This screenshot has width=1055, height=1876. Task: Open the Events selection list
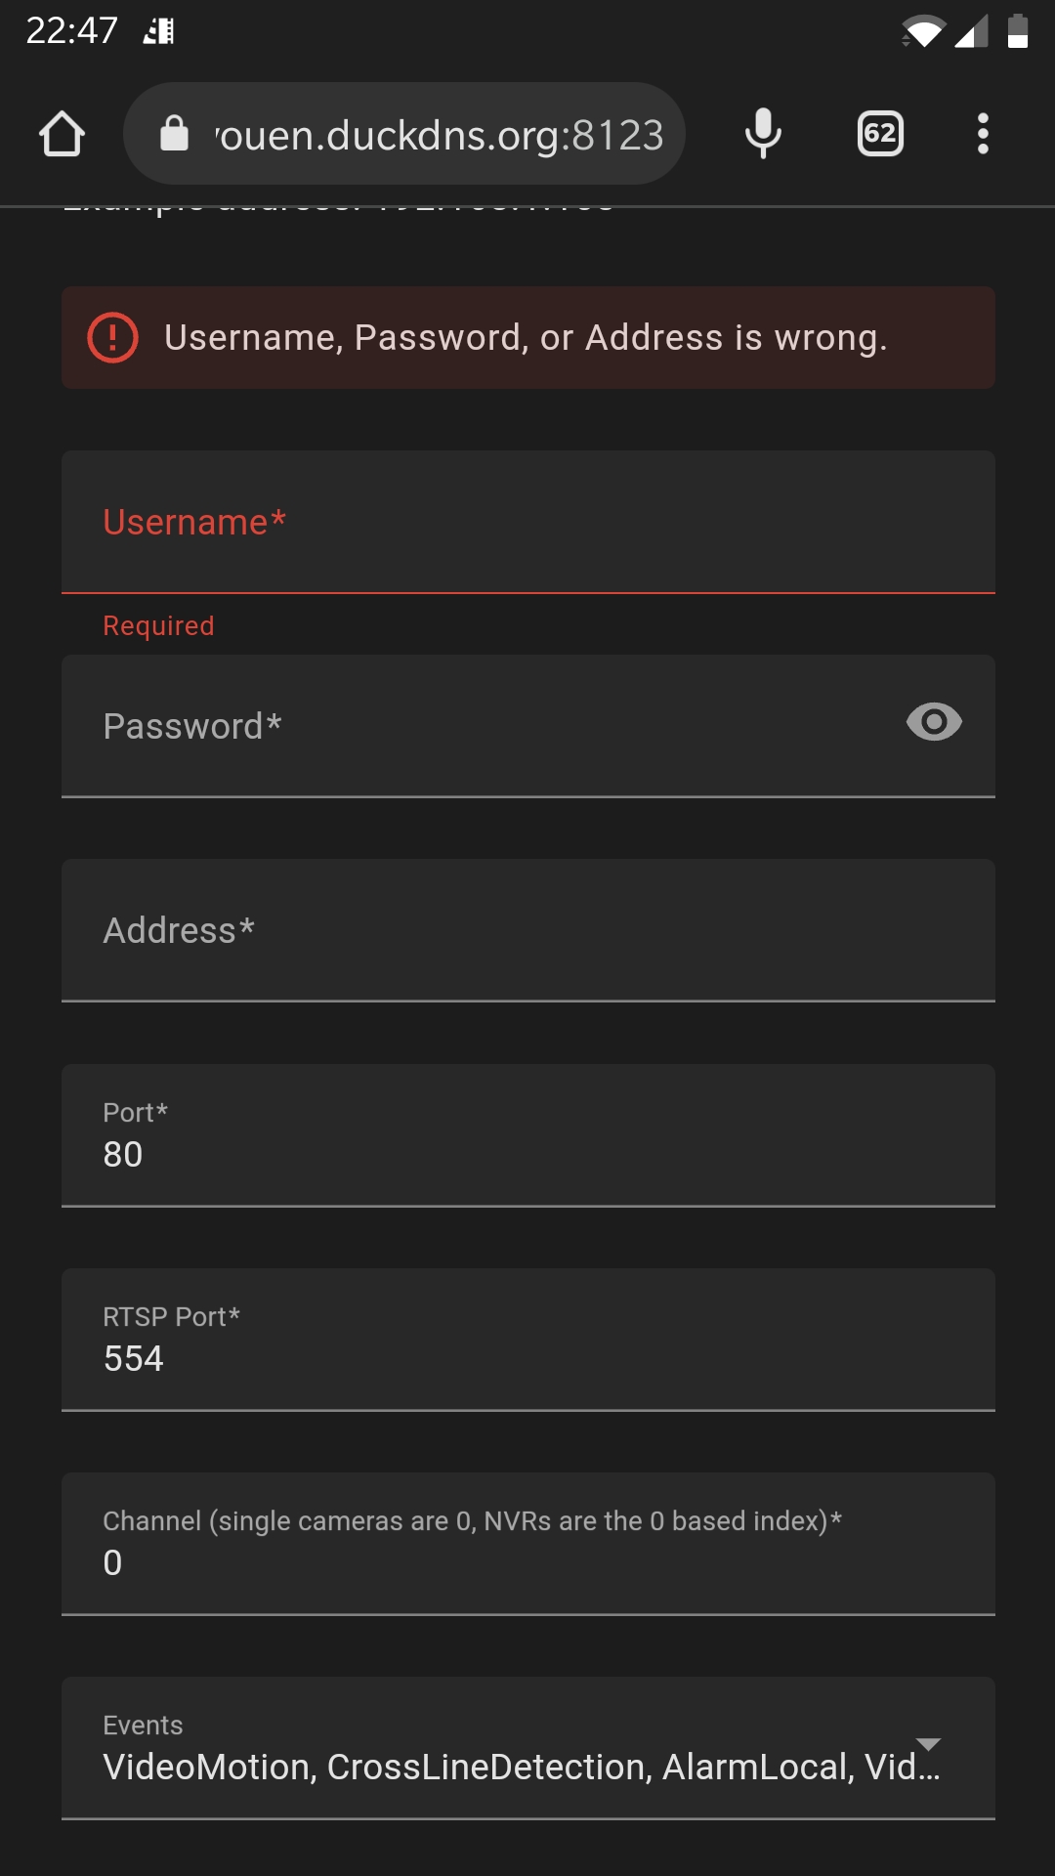click(x=528, y=1748)
